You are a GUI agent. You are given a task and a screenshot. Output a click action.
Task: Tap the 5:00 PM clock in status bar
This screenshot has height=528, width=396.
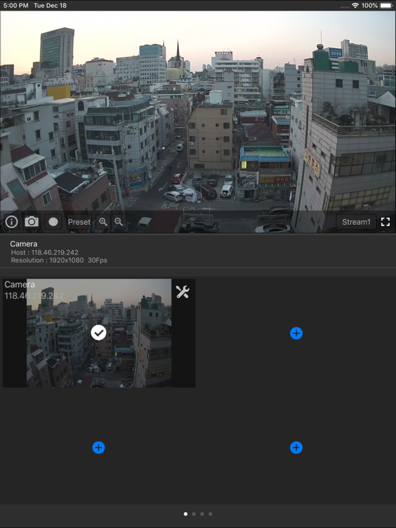pyautogui.click(x=16, y=5)
